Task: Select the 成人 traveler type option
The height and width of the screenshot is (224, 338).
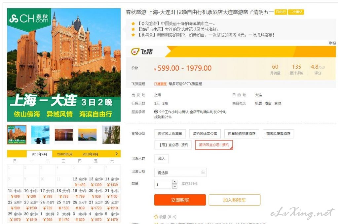Action: coord(162,159)
